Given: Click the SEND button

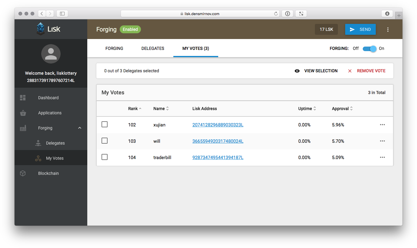Looking at the screenshot, I should click(x=360, y=29).
